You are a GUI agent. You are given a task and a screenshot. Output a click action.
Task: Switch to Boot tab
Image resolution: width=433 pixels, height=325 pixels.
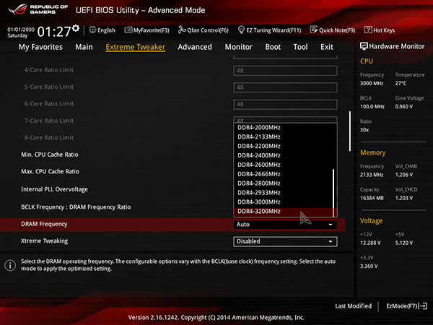273,47
